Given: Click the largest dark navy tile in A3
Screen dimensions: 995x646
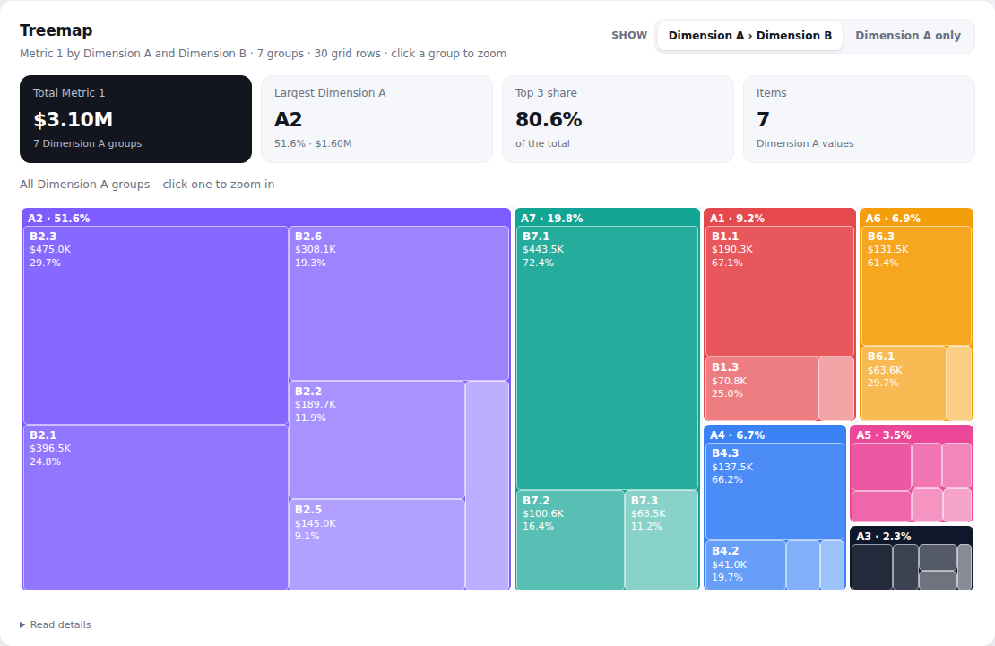Looking at the screenshot, I should click(x=872, y=567).
